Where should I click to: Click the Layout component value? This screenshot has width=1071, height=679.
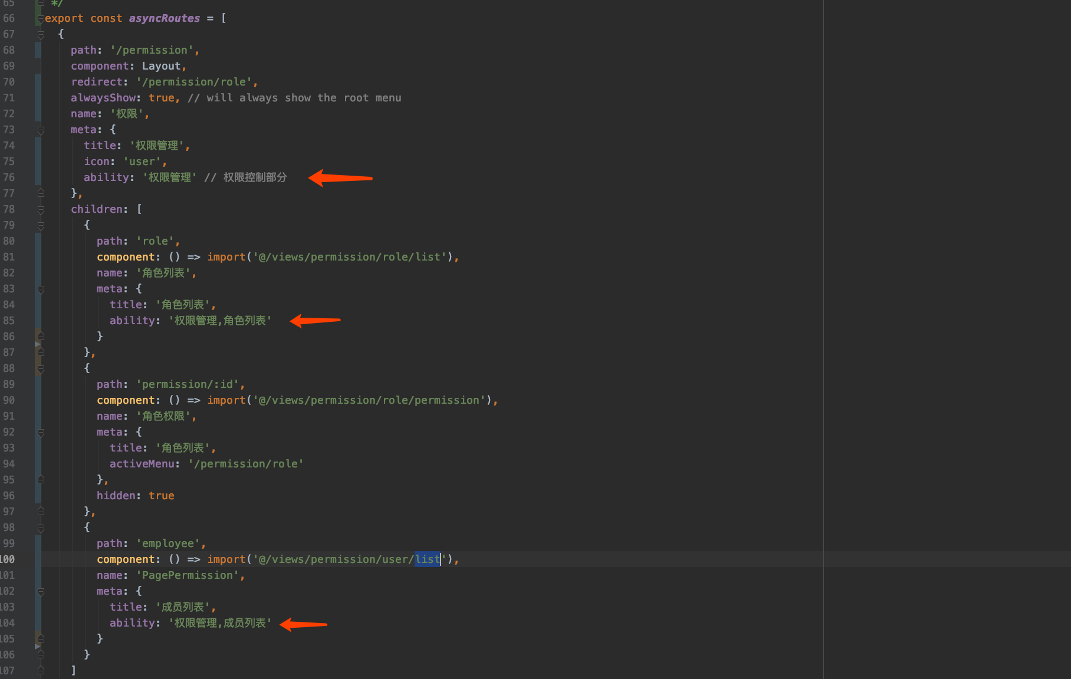[x=161, y=66]
